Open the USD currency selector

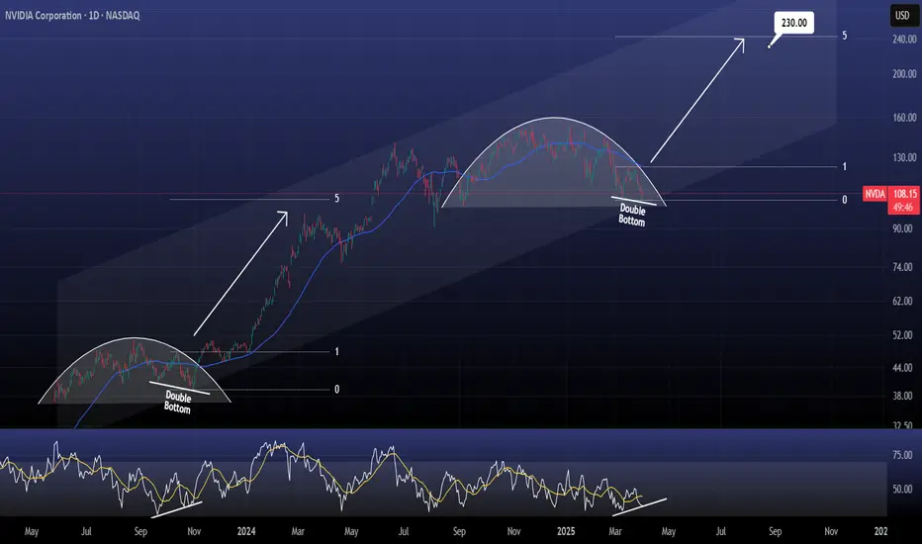point(902,16)
